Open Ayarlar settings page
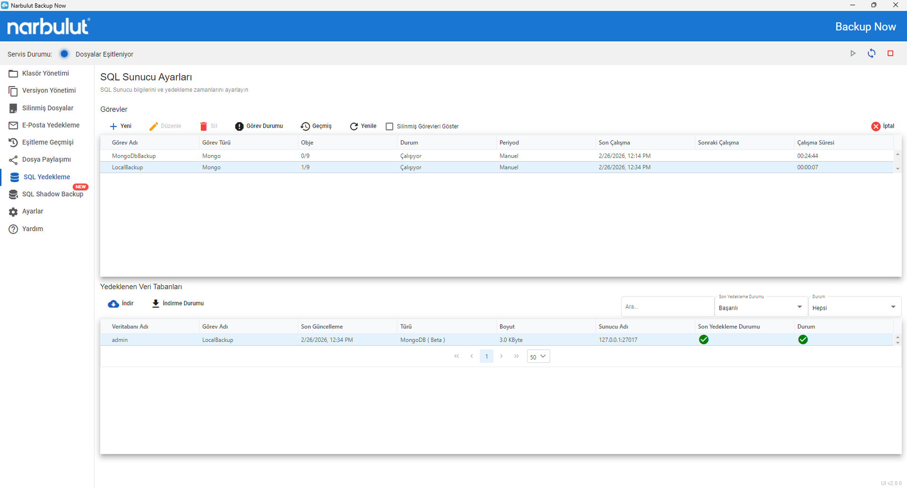Screen dimensions: 907x488 point(32,211)
